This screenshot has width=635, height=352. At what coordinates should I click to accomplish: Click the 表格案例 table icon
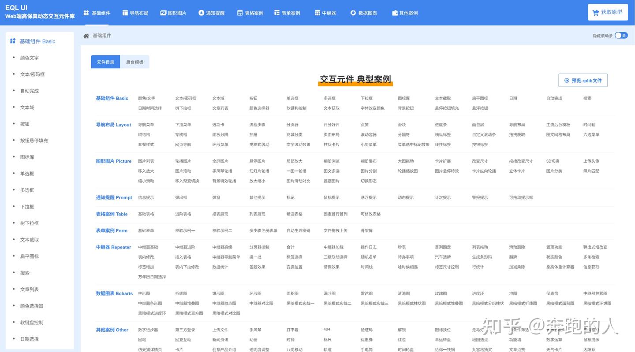pos(240,13)
